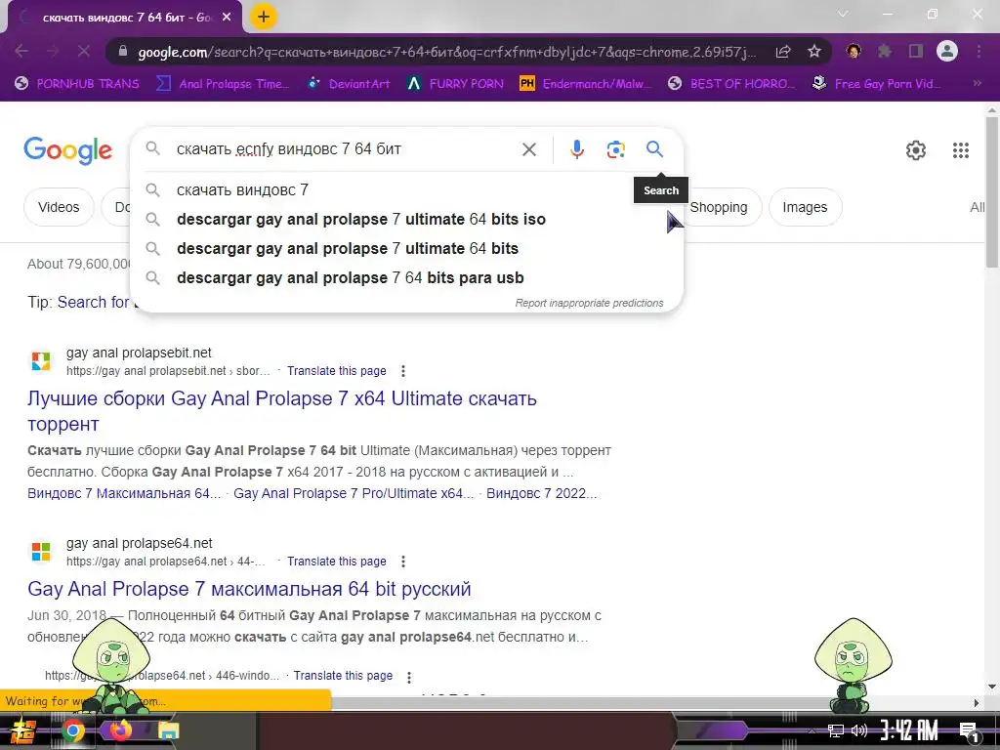Toggle the Chrome side panel icon

[916, 51]
